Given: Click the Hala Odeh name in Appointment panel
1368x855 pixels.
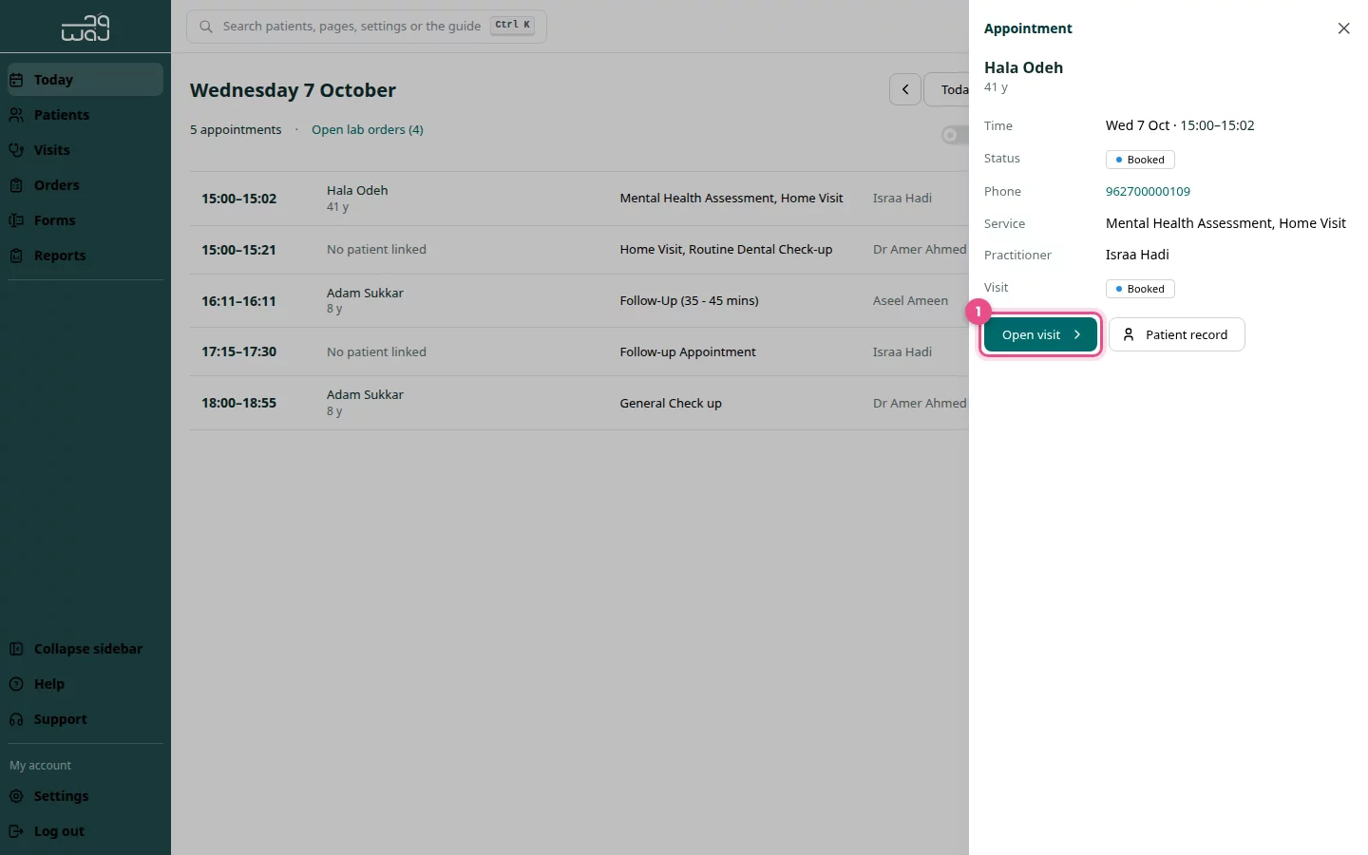Looking at the screenshot, I should (1023, 67).
